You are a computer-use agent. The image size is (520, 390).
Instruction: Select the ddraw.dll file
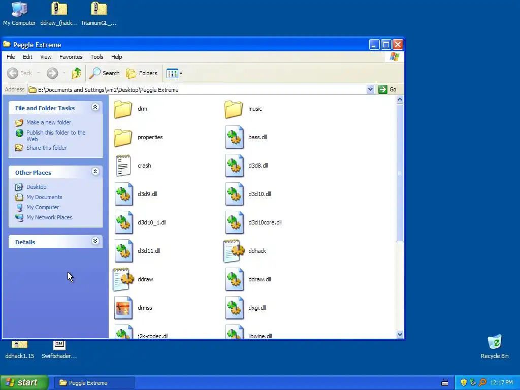(248, 279)
